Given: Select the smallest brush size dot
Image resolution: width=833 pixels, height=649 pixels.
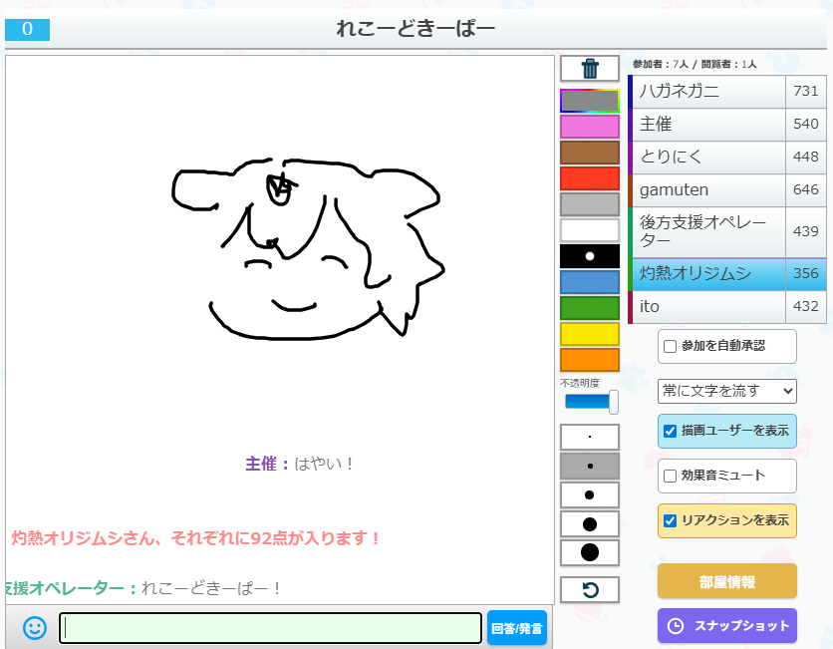Looking at the screenshot, I should click(x=590, y=437).
